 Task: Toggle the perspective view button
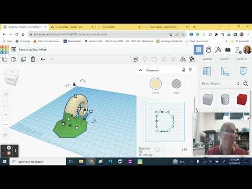coord(6,135)
